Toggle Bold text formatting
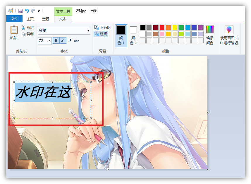The image size is (251, 184). [x=56, y=40]
